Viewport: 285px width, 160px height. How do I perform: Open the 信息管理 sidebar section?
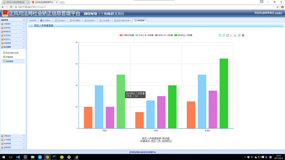point(13,147)
